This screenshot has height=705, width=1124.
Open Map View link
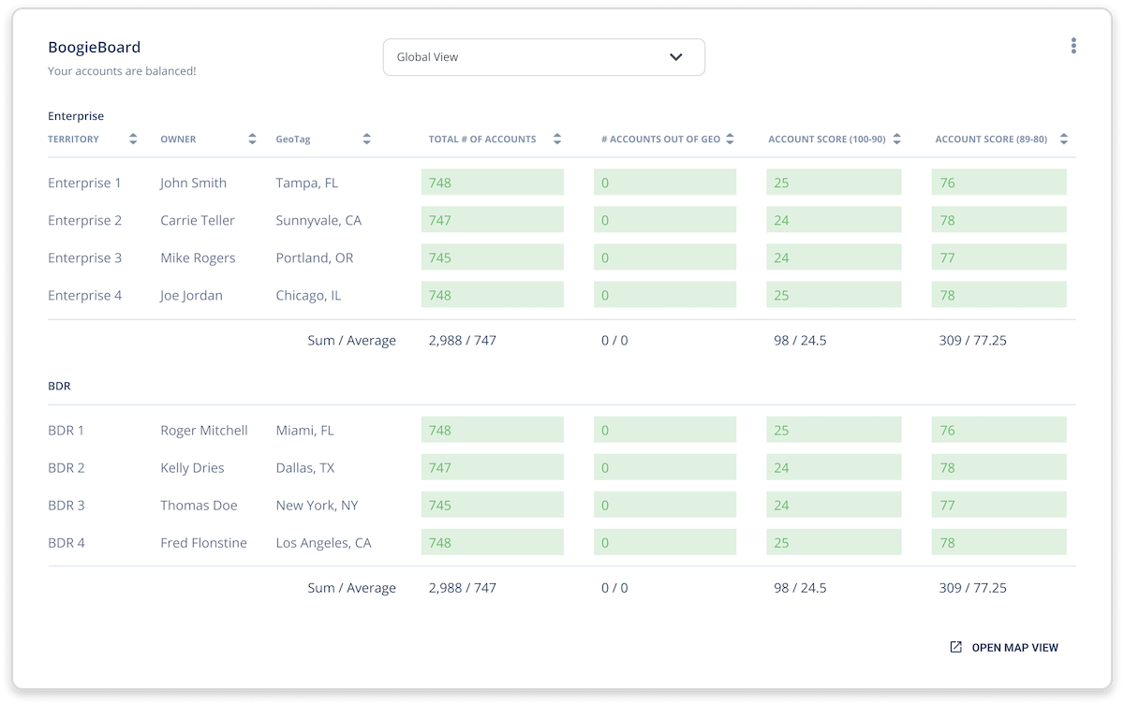pyautogui.click(x=1014, y=647)
